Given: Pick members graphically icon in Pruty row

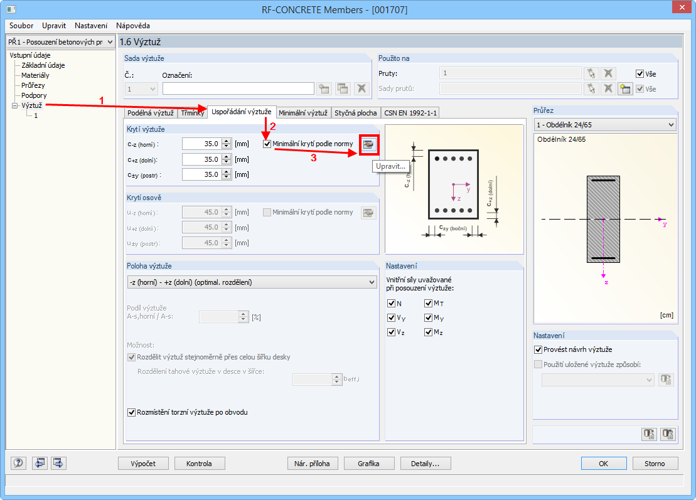Looking at the screenshot, I should [591, 73].
